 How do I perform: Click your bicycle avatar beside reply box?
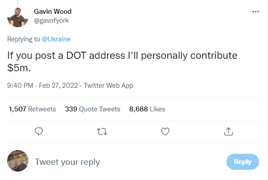click(19, 161)
